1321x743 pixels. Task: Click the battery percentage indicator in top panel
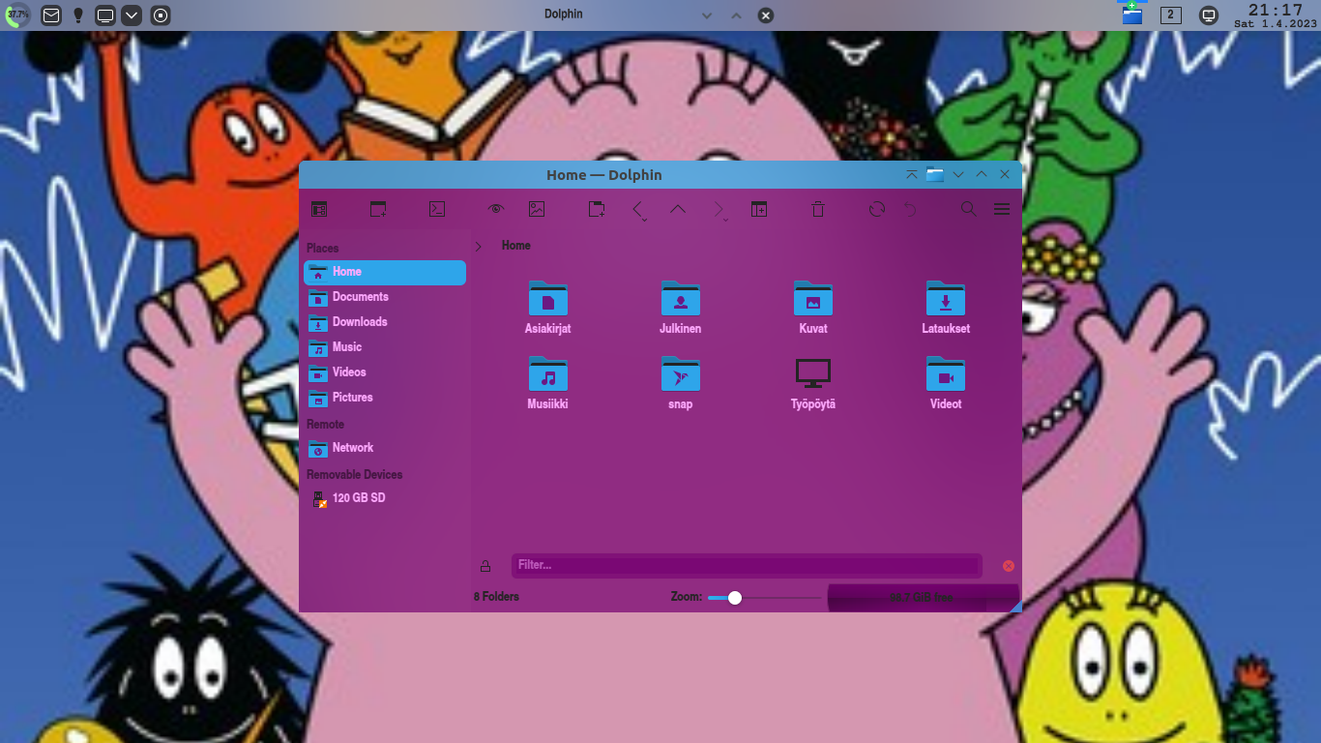[x=17, y=15]
